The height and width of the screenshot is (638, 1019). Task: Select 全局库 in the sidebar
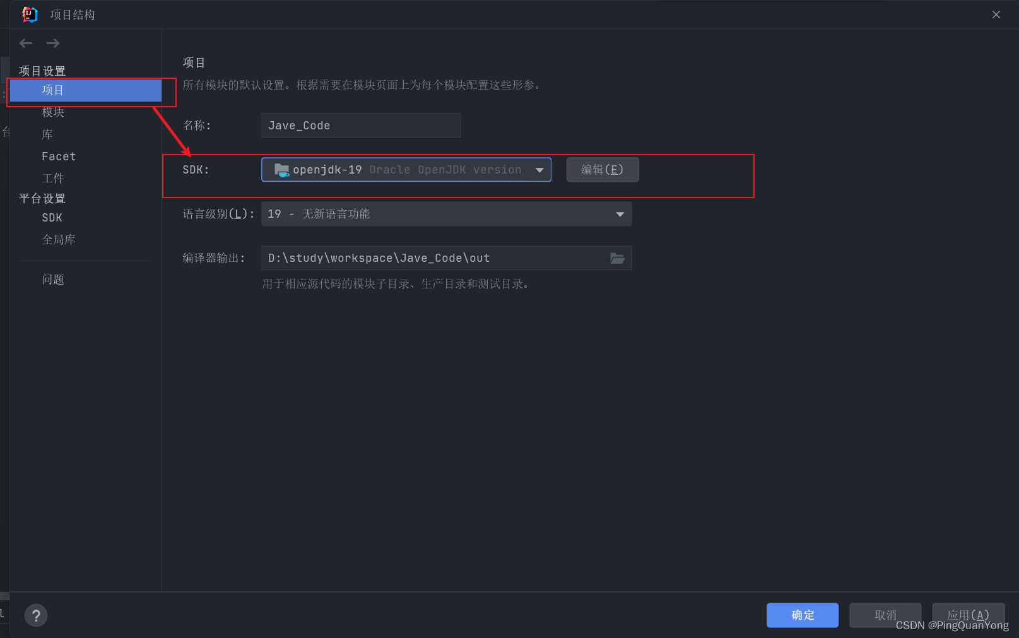pos(59,239)
